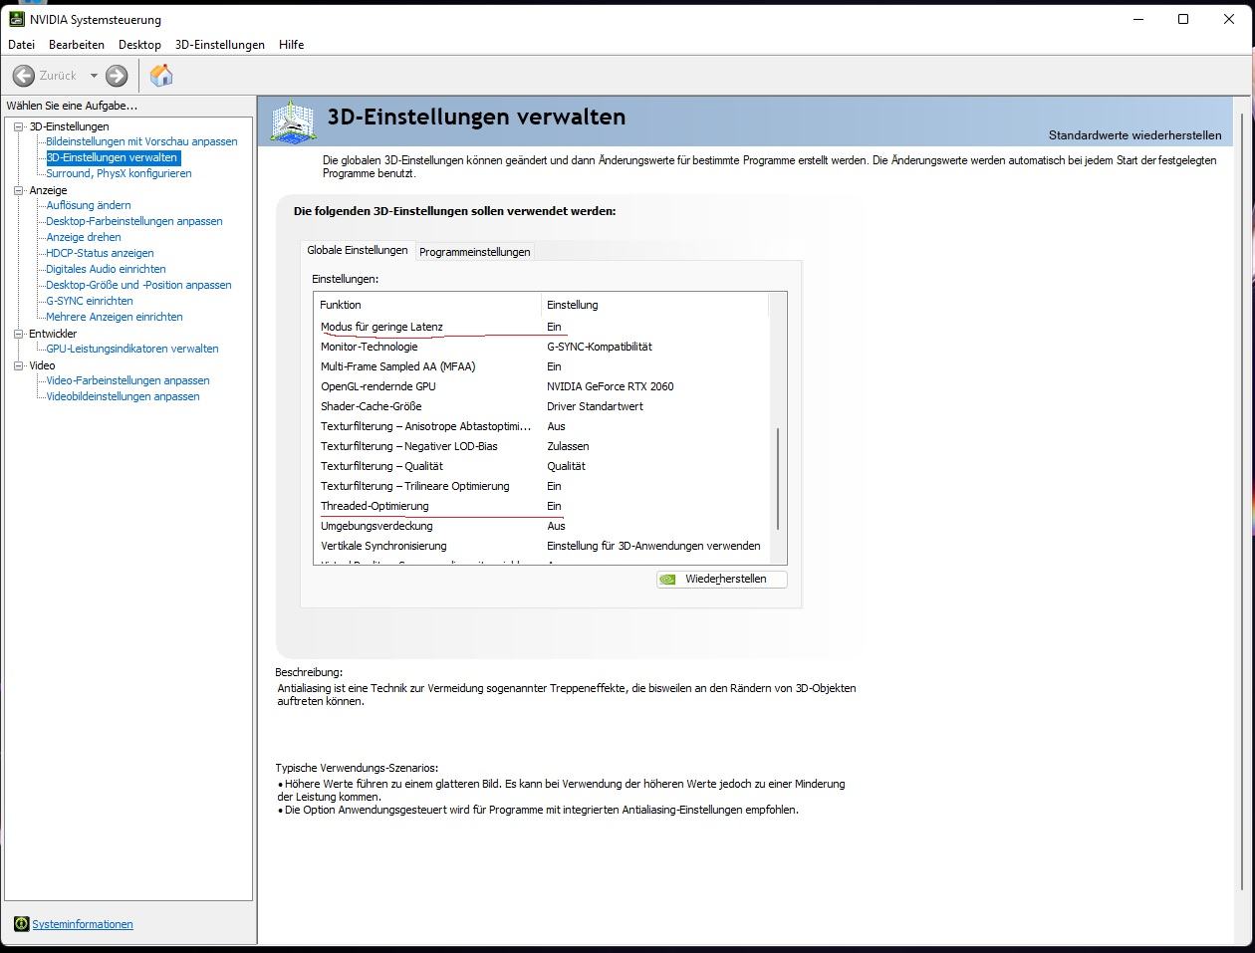The height and width of the screenshot is (953, 1255).
Task: Select Texturfilterung – Anisotrope Abtastoptimierung row
Action: pyautogui.click(x=542, y=426)
